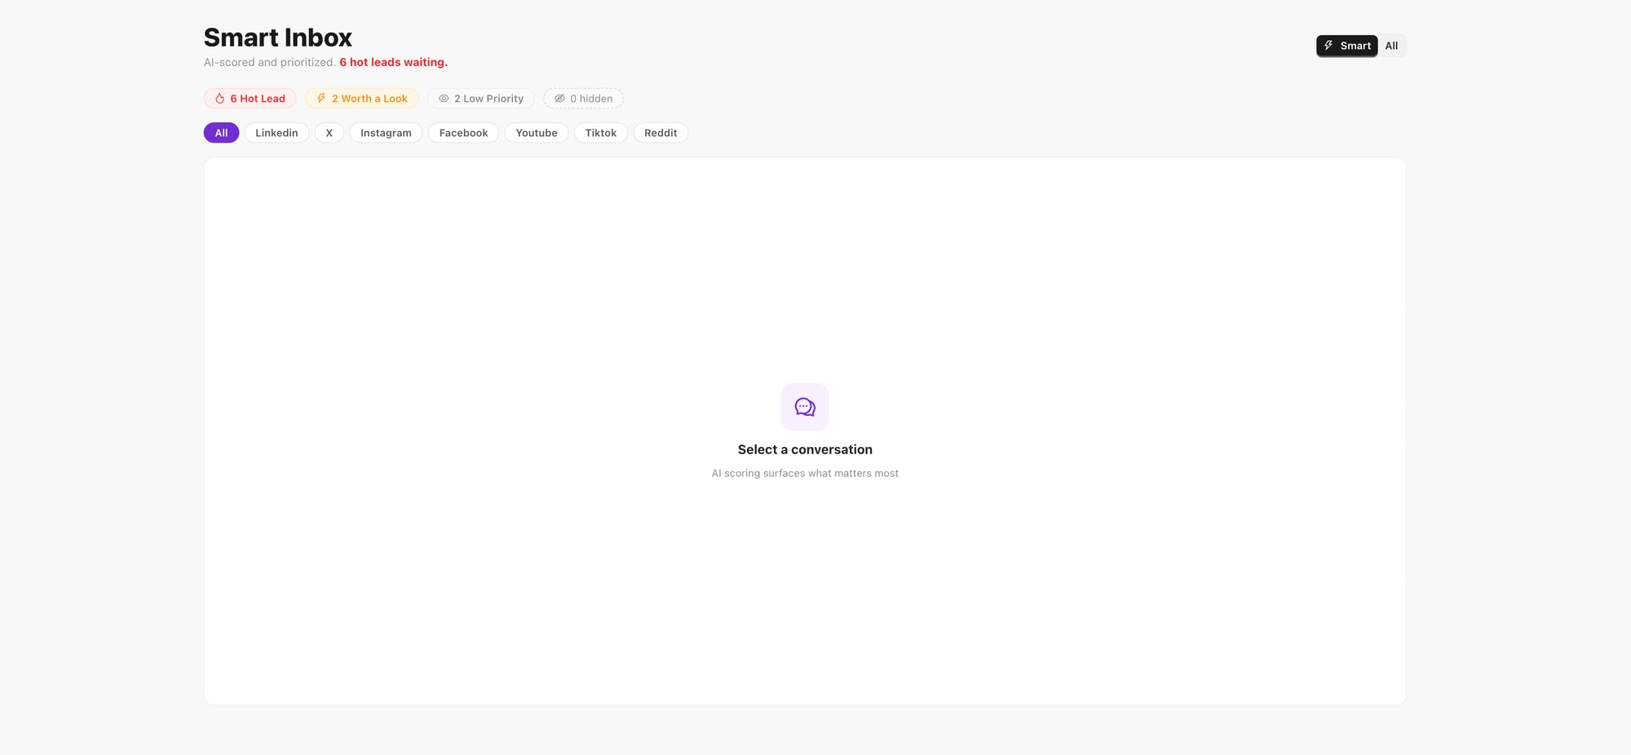Viewport: 1631px width, 755px height.
Task: Click the eye icon in Low Priority chip
Action: coord(444,98)
